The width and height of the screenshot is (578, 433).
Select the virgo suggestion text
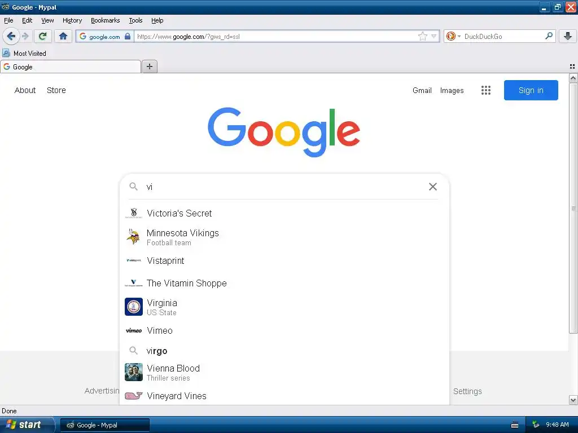(x=157, y=351)
